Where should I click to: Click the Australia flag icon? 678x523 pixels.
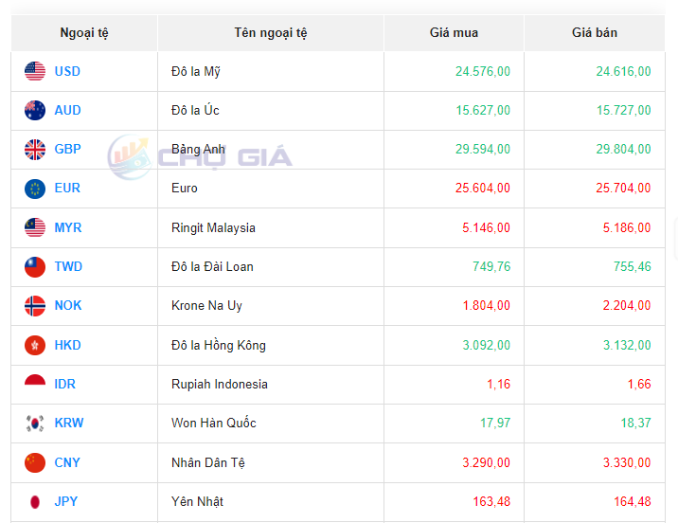pyautogui.click(x=35, y=110)
